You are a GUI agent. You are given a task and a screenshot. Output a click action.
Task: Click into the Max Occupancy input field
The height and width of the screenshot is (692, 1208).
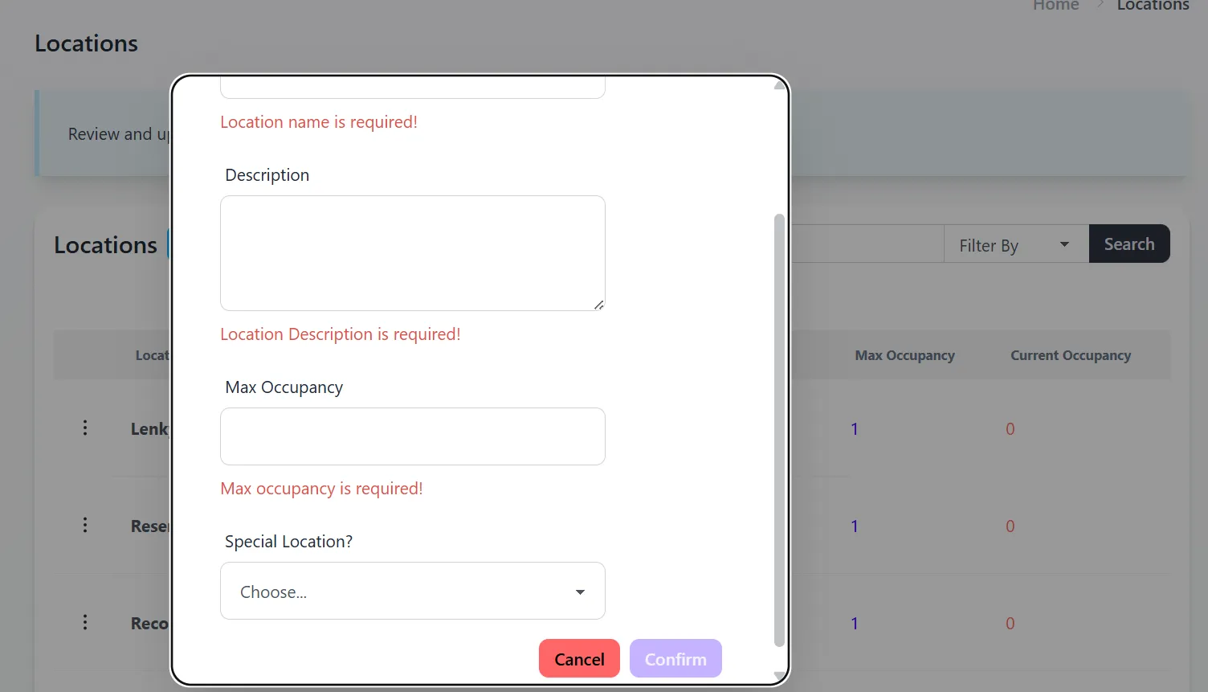pos(412,436)
